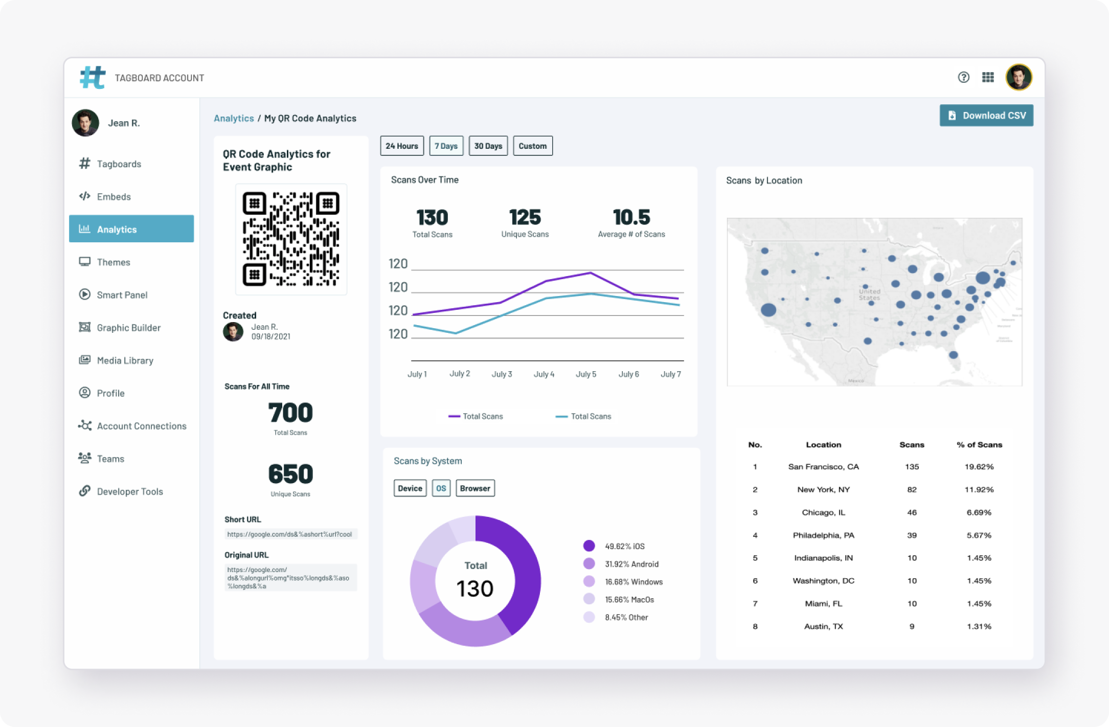
Task: Download the CSV report
Action: point(986,116)
